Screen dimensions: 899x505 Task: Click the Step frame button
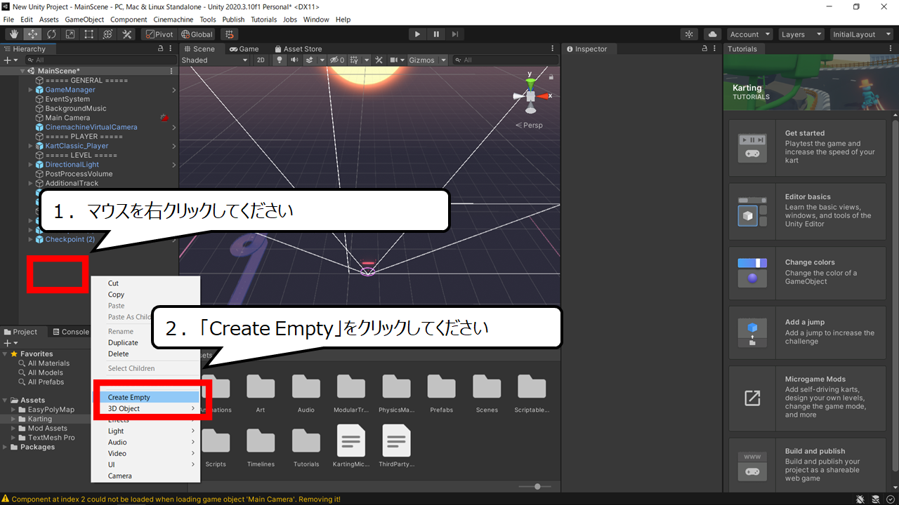pos(455,34)
